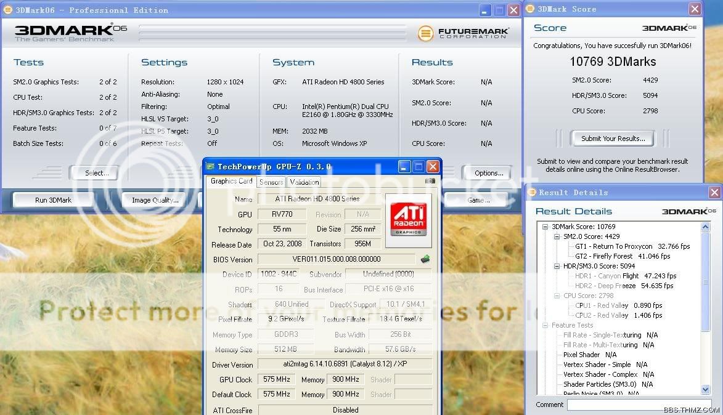
Task: Collapse the CPU Score: 2798 node
Action: [557, 296]
